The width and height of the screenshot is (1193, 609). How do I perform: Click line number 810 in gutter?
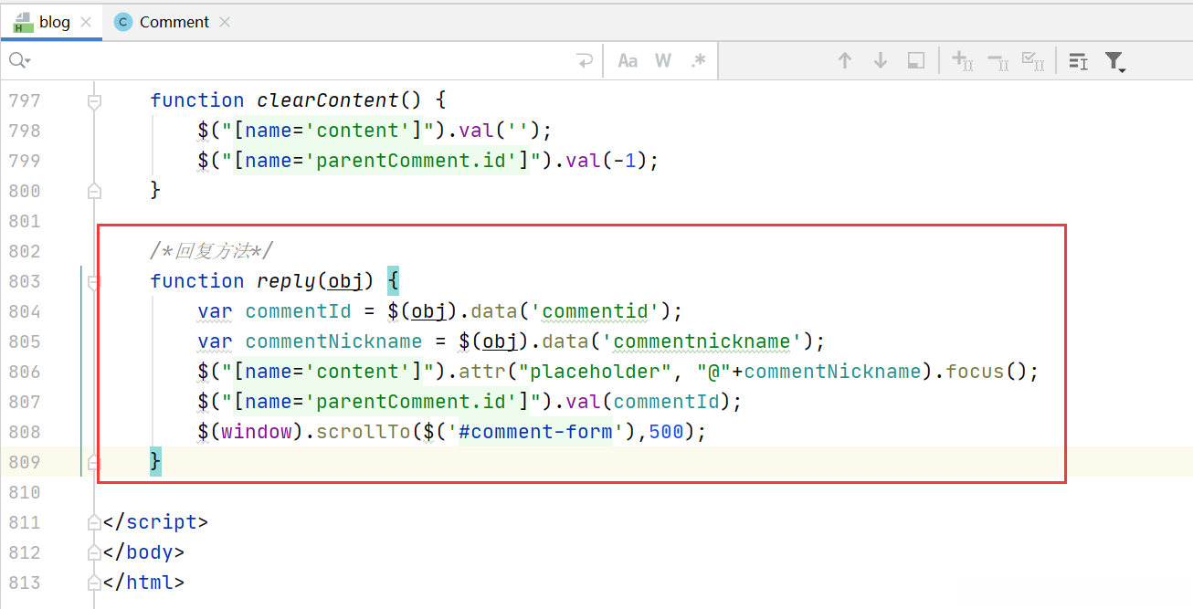coord(25,492)
